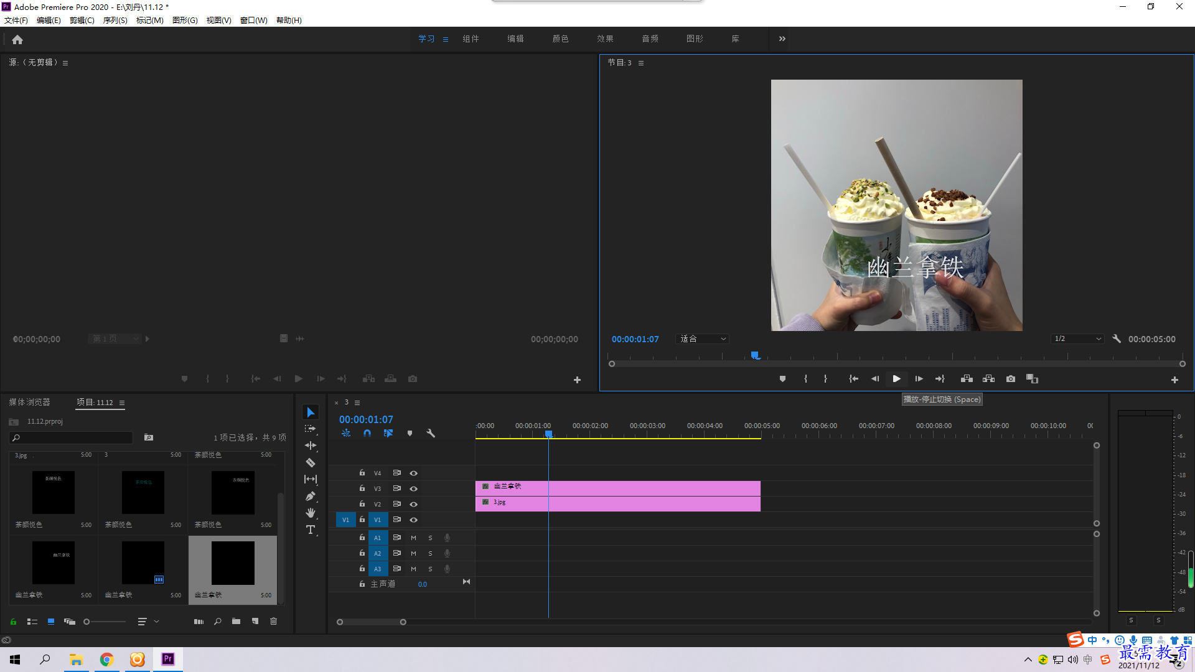Viewport: 1195px width, 672px height.
Task: Expand more workspaces chevron
Action: (782, 39)
